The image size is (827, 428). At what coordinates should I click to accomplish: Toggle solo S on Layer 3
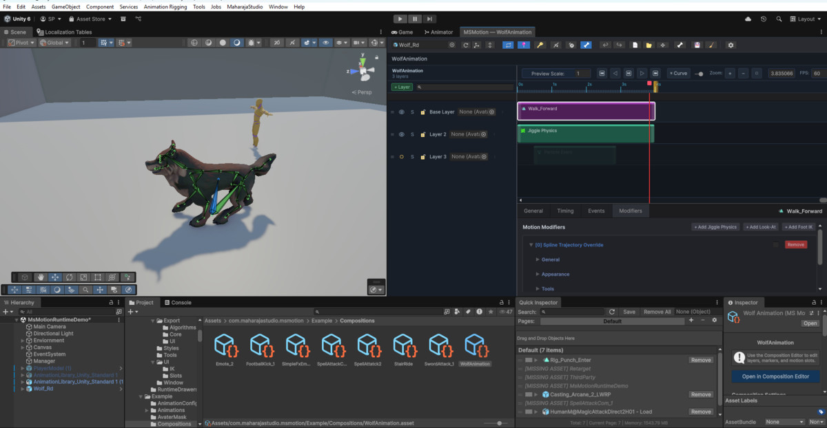[x=412, y=157]
